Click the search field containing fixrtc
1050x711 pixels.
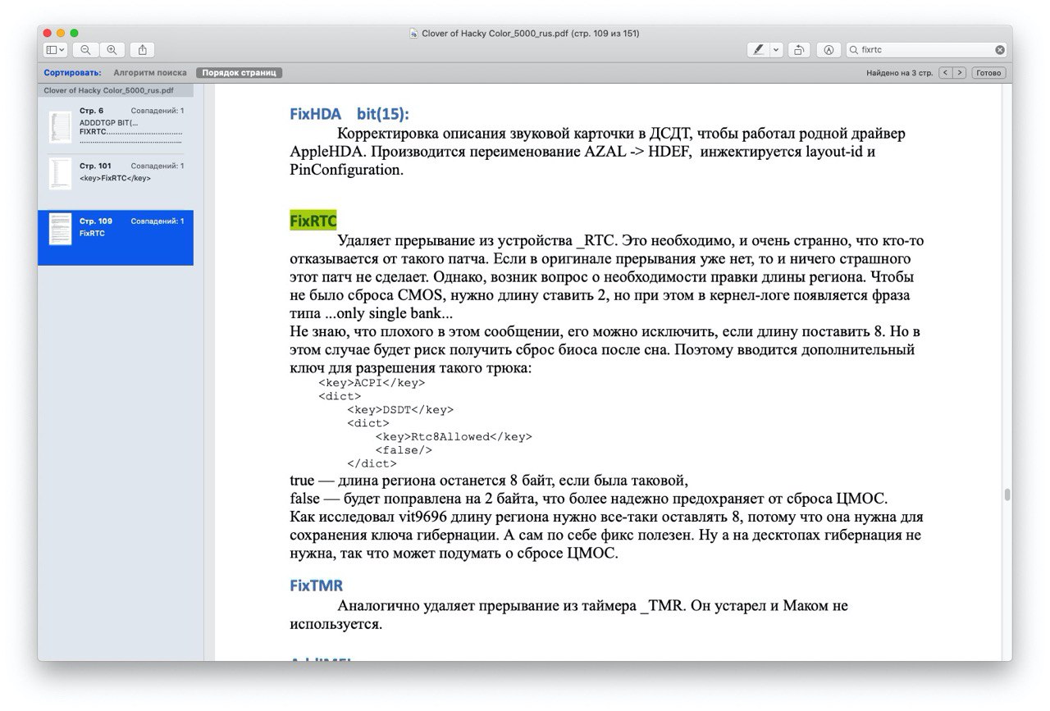(927, 50)
